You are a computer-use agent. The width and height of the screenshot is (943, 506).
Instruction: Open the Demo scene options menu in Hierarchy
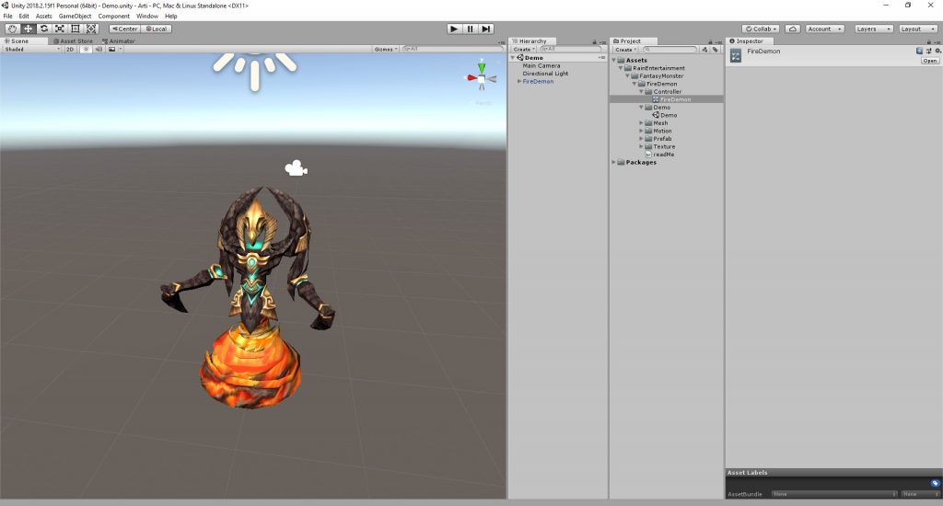coord(601,58)
